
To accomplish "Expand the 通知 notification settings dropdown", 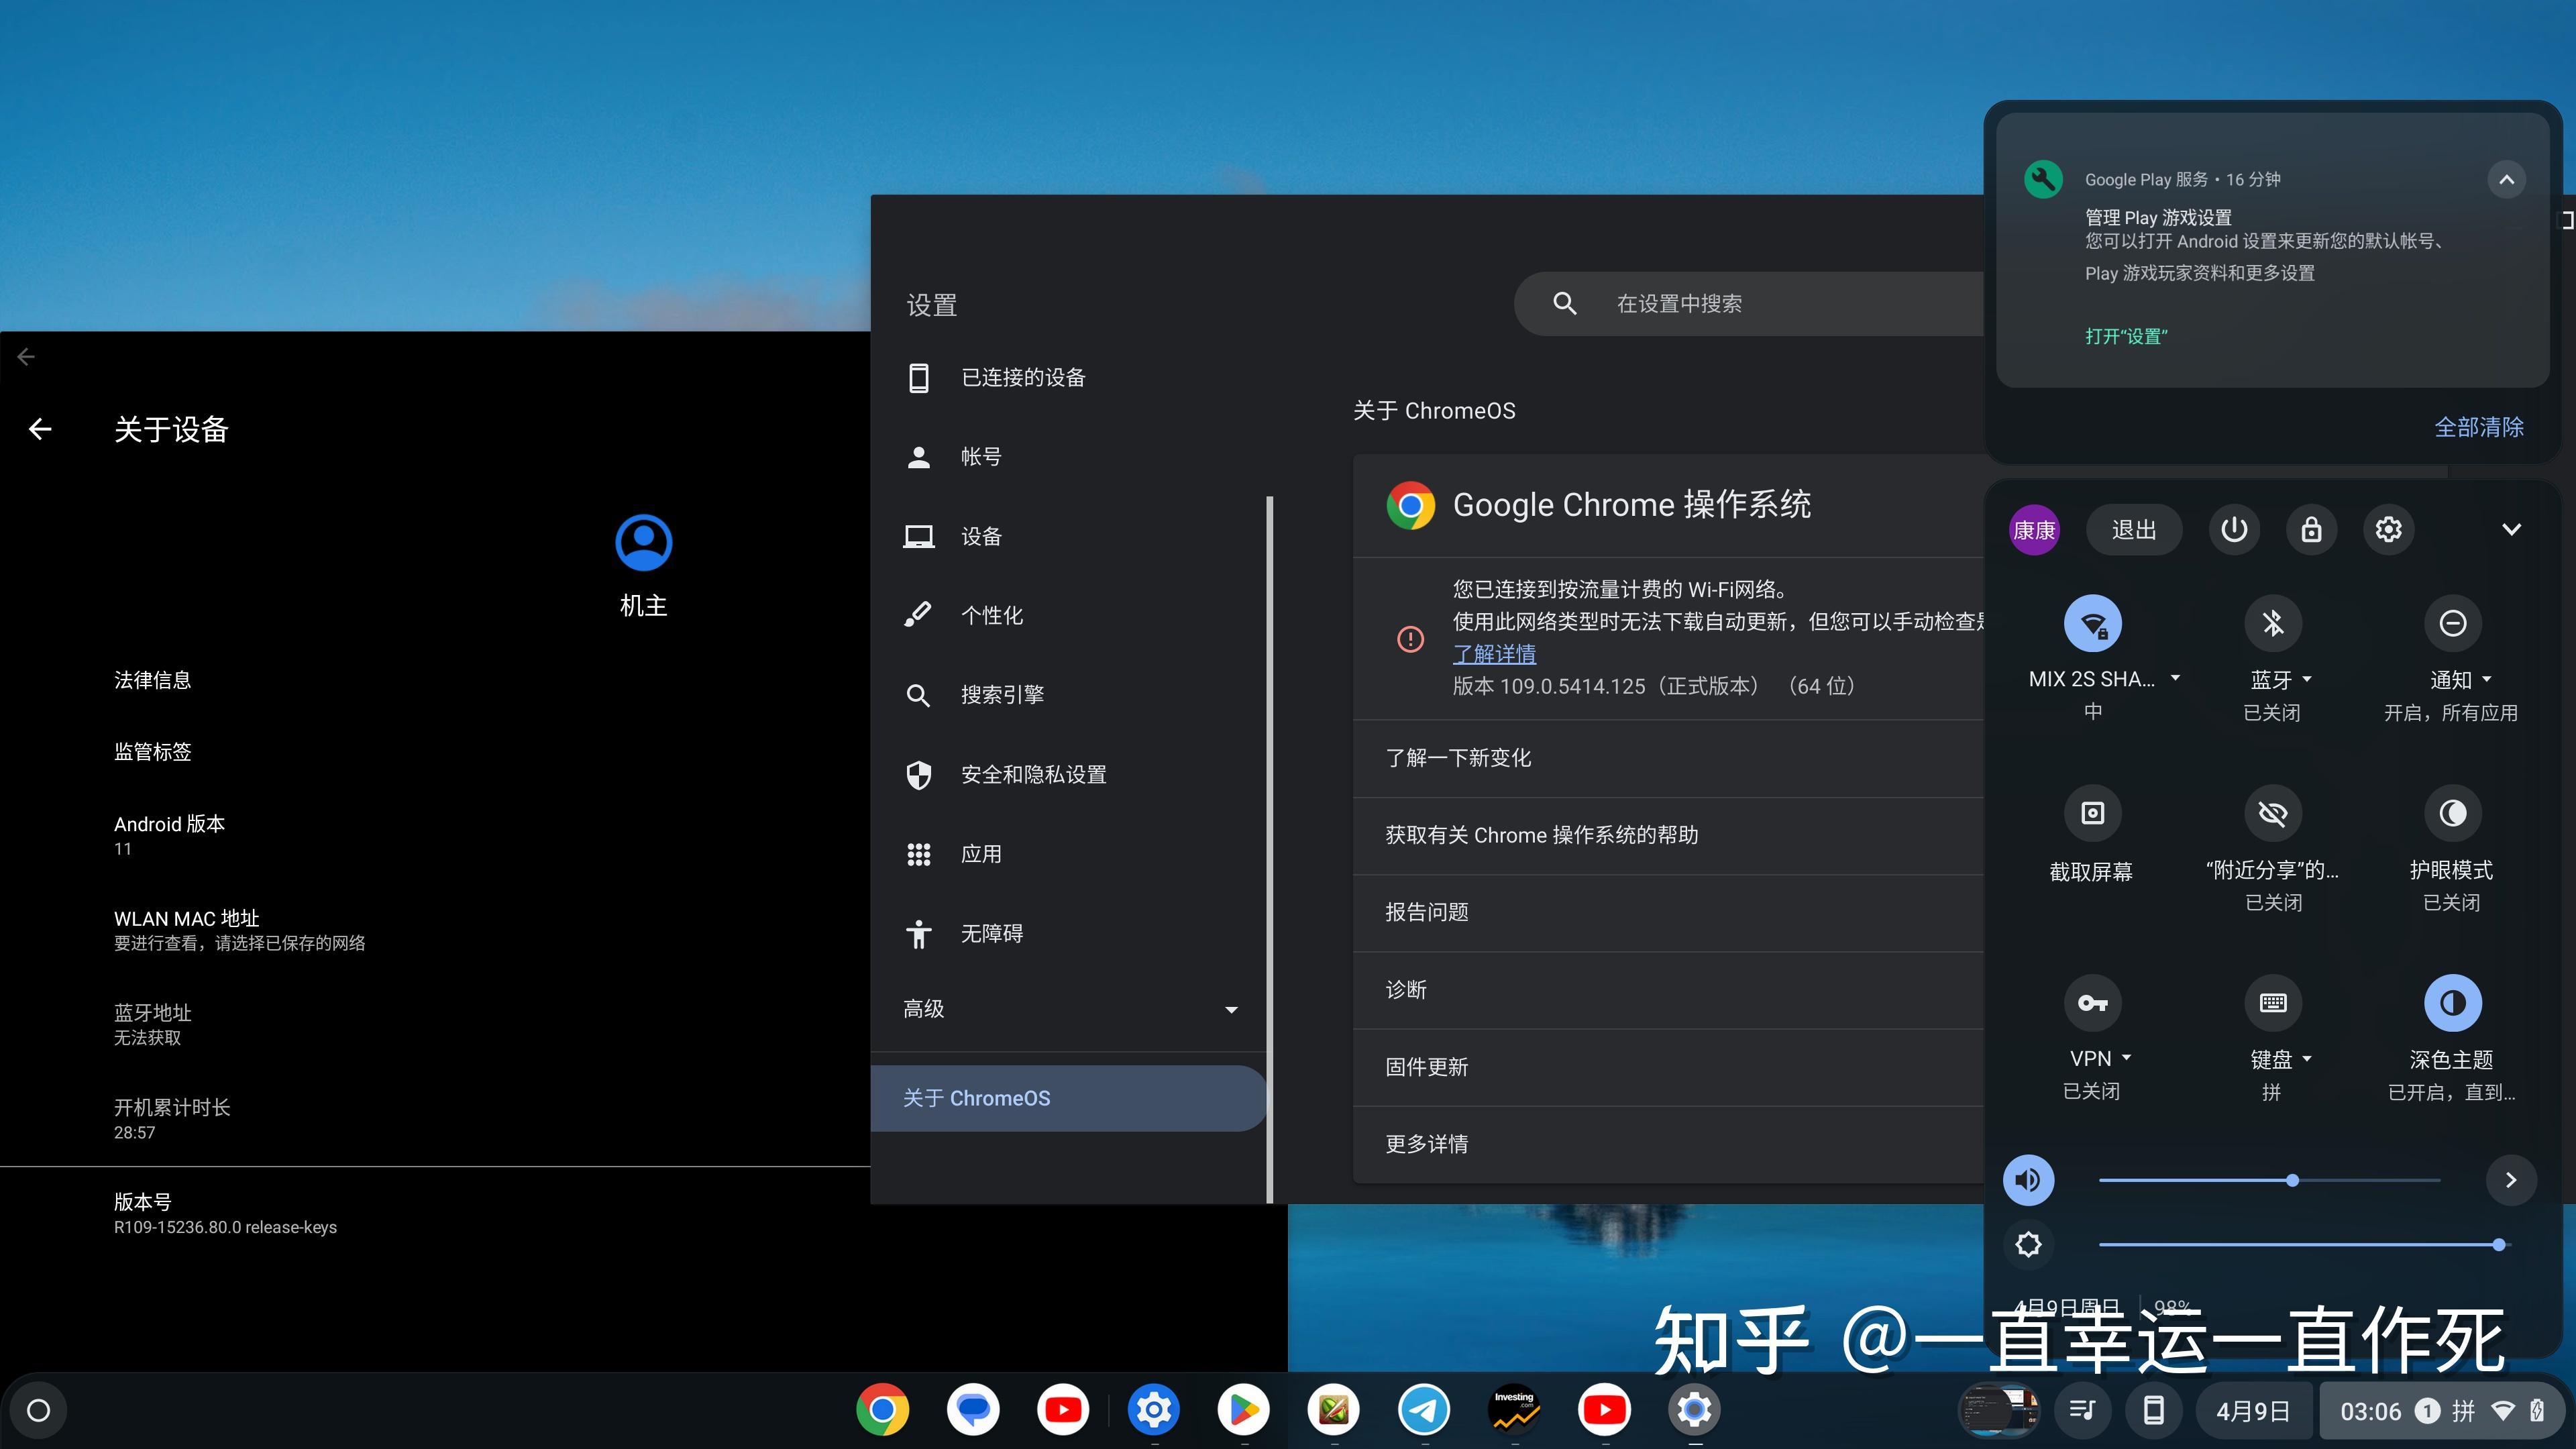I will 2487,679.
